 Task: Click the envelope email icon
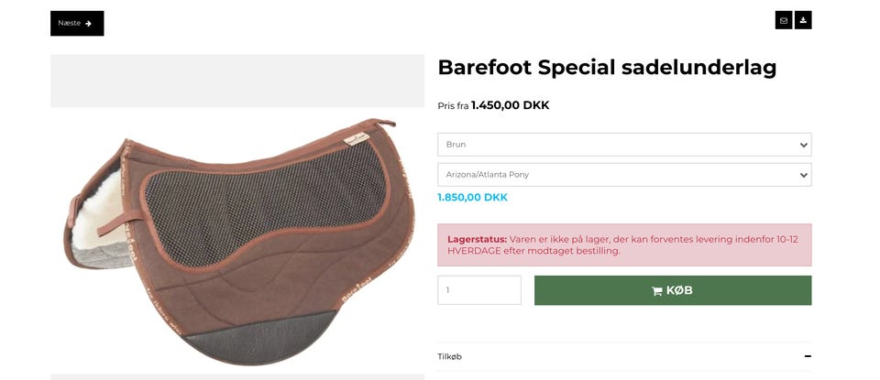783,20
